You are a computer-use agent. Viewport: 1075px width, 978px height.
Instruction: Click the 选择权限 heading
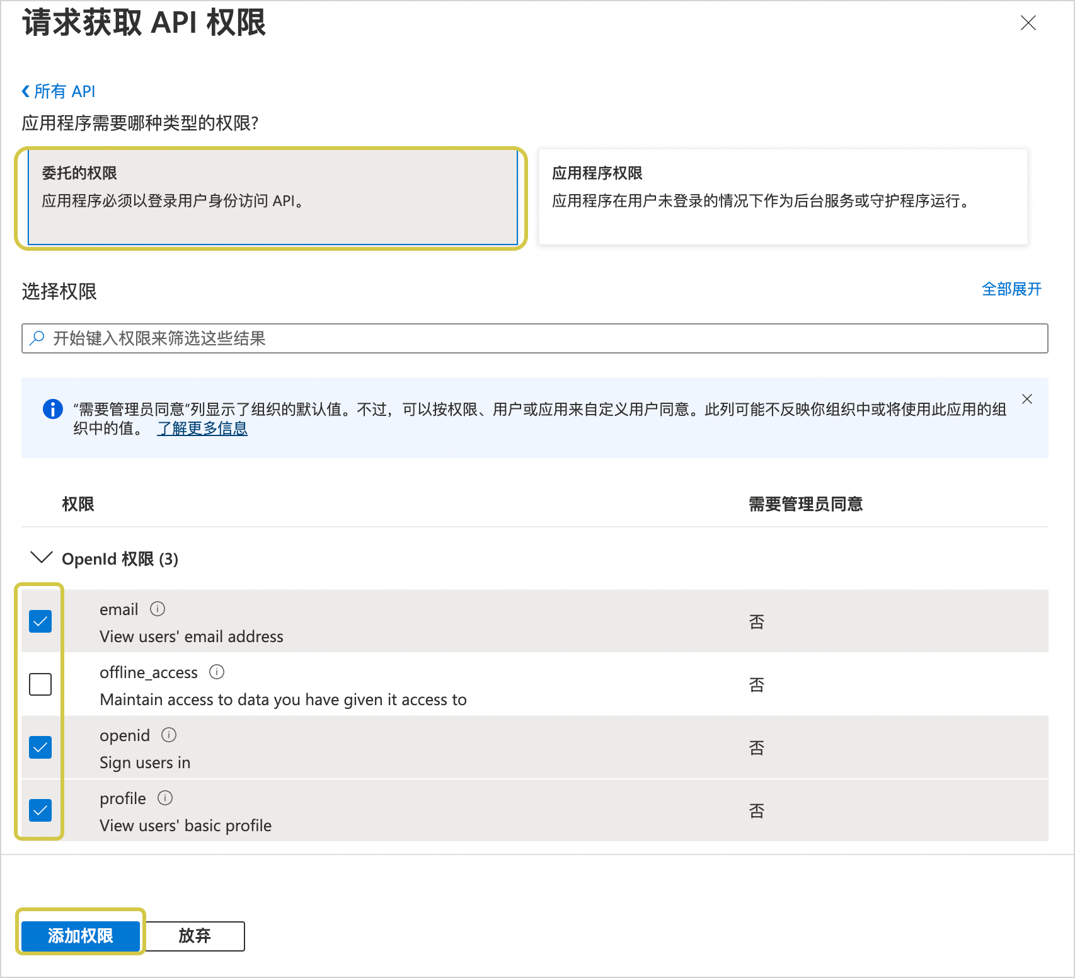[x=59, y=292]
